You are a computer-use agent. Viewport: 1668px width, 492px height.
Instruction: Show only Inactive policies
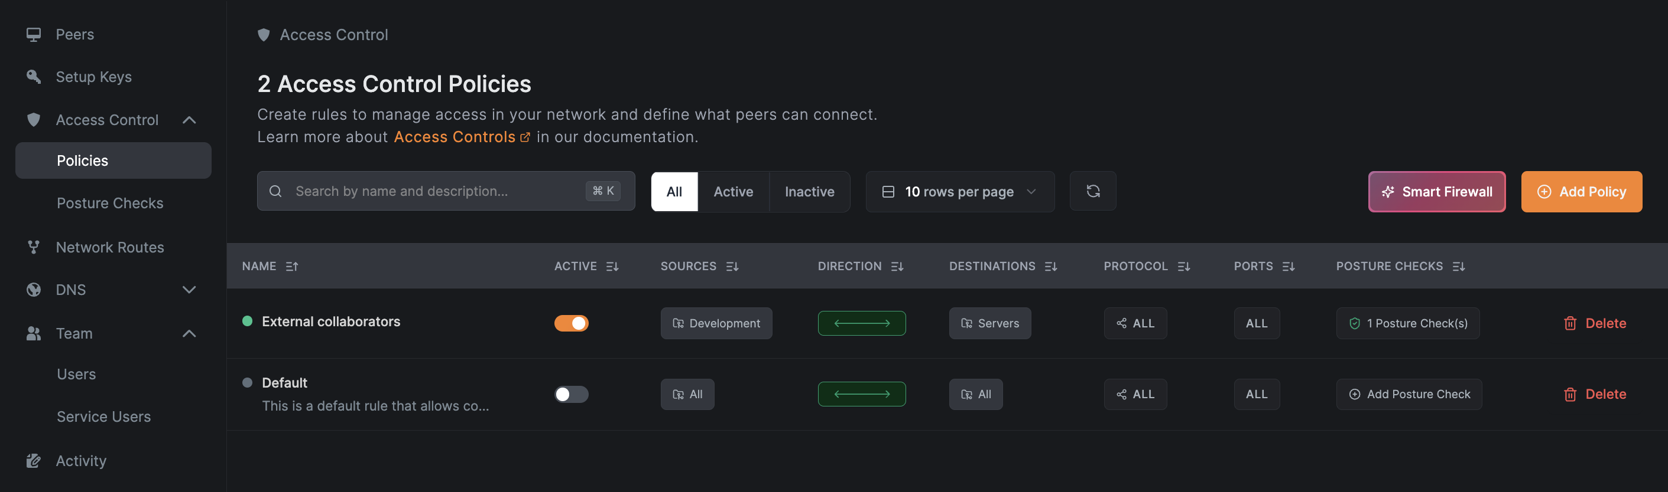(809, 192)
